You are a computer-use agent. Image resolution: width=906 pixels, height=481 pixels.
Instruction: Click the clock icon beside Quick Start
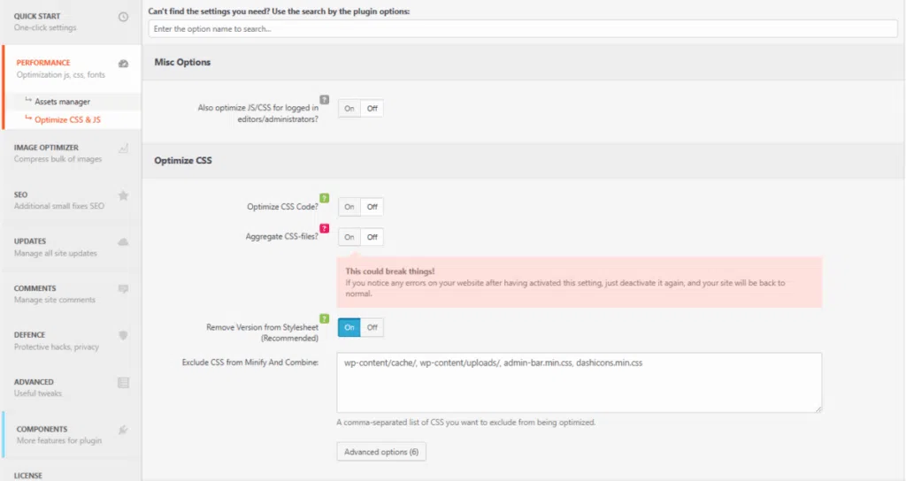[x=123, y=17]
